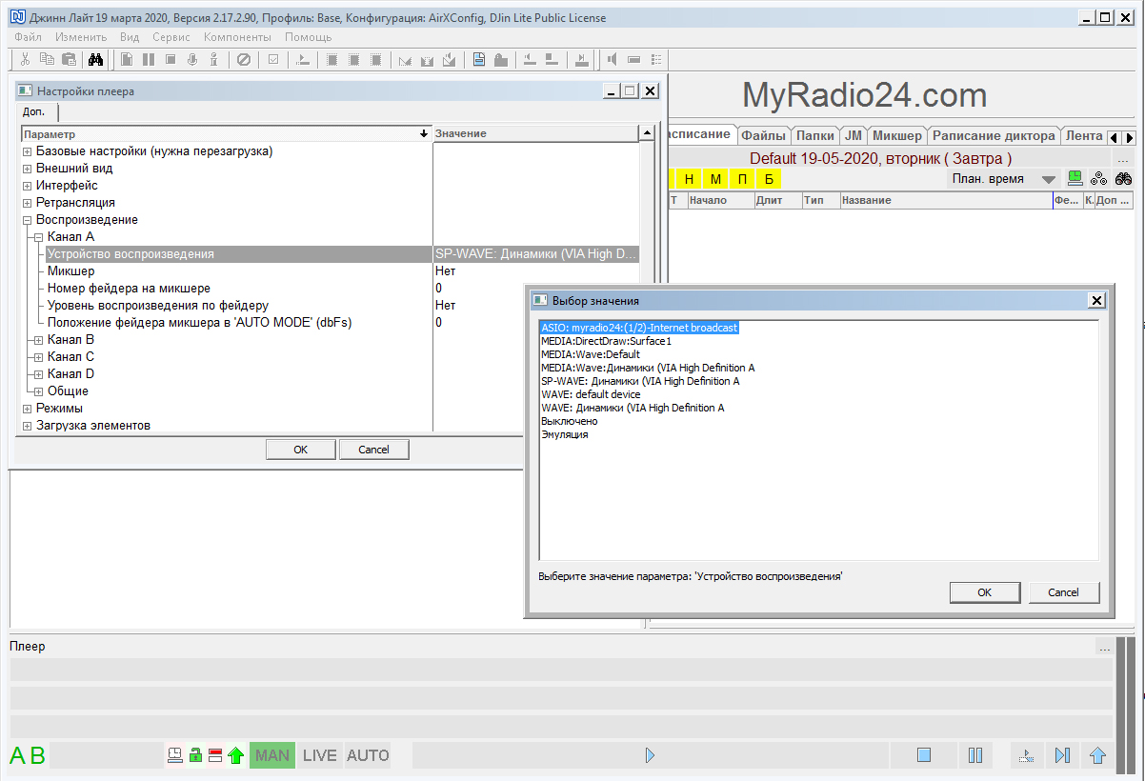Collapse the Воспроизведение tree node
This screenshot has width=1145, height=781.
(28, 220)
